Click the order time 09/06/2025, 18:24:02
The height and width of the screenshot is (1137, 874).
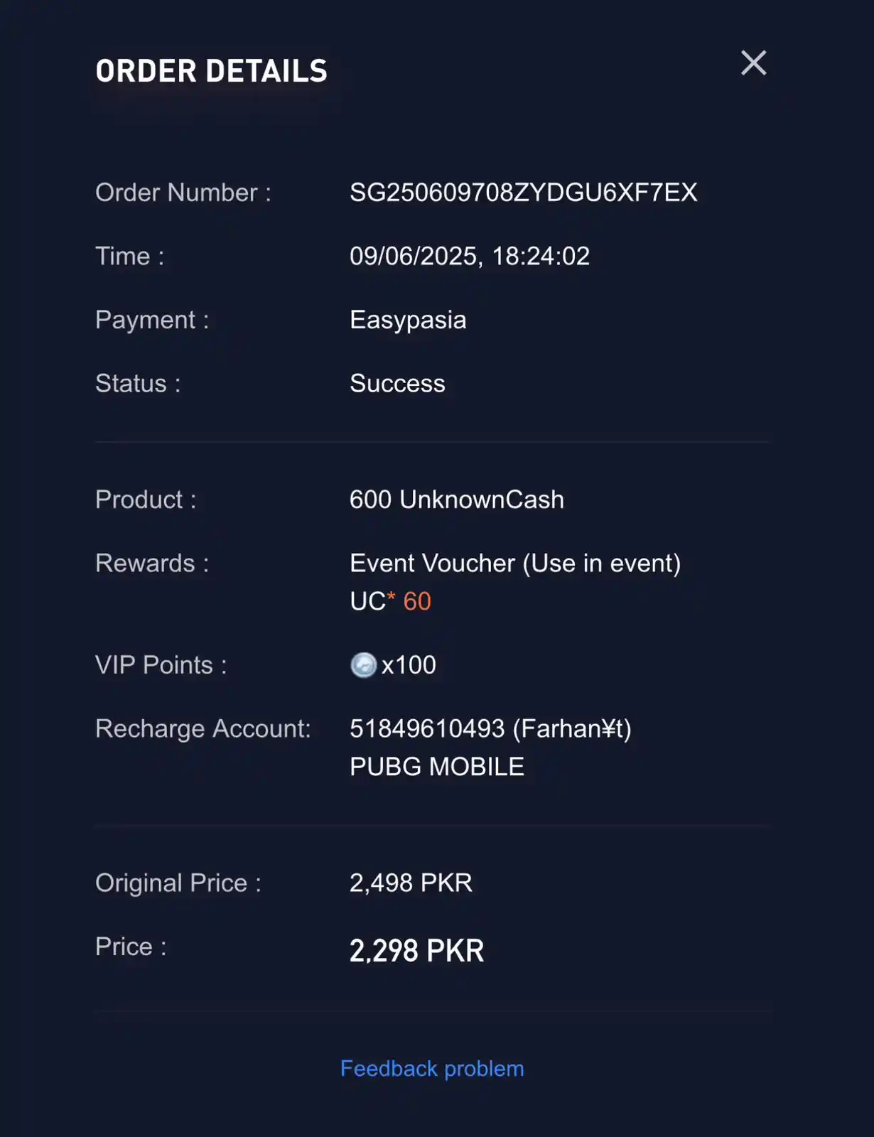click(470, 256)
